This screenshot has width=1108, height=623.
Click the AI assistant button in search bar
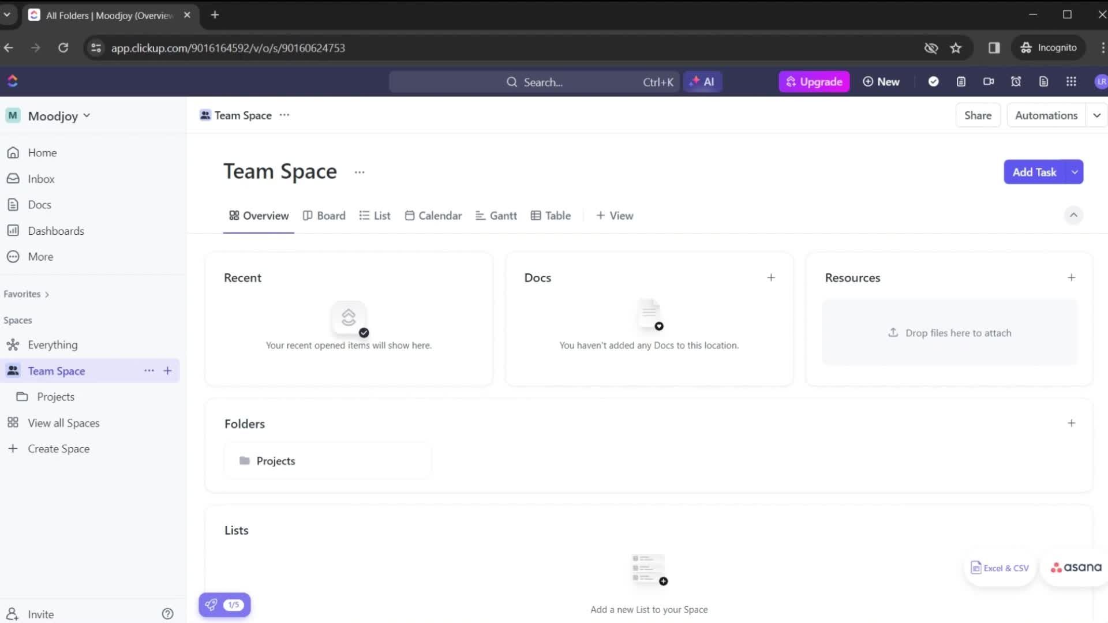pyautogui.click(x=702, y=81)
